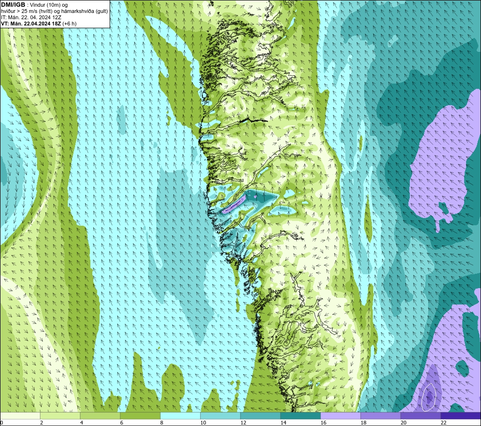The image size is (481, 426).
Task: Click the white gust contour in the bottom-right sea
Action: [429, 397]
